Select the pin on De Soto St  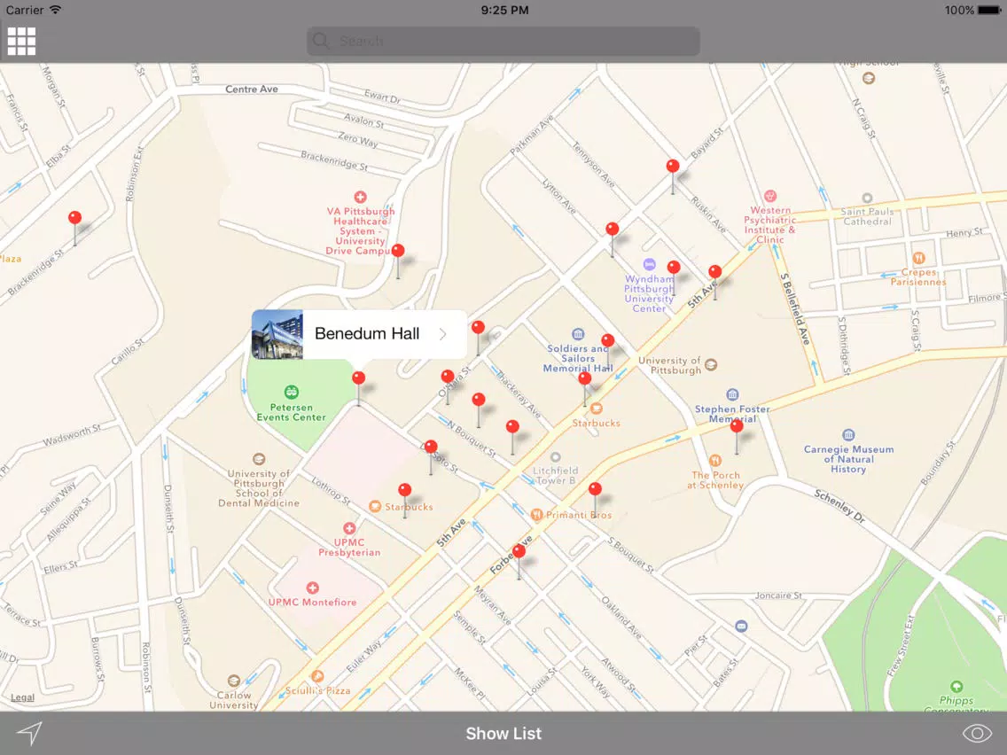click(x=431, y=447)
